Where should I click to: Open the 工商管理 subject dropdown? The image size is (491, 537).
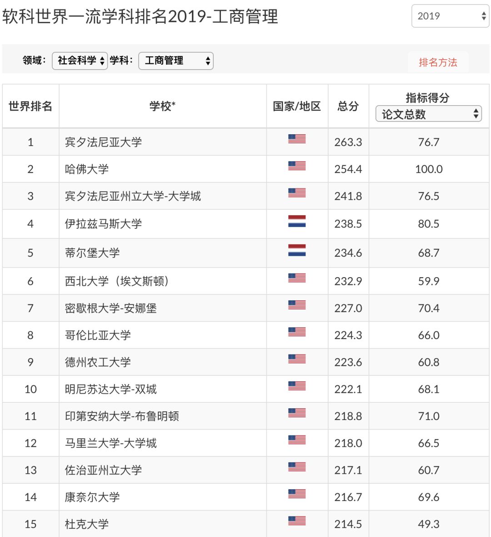175,61
